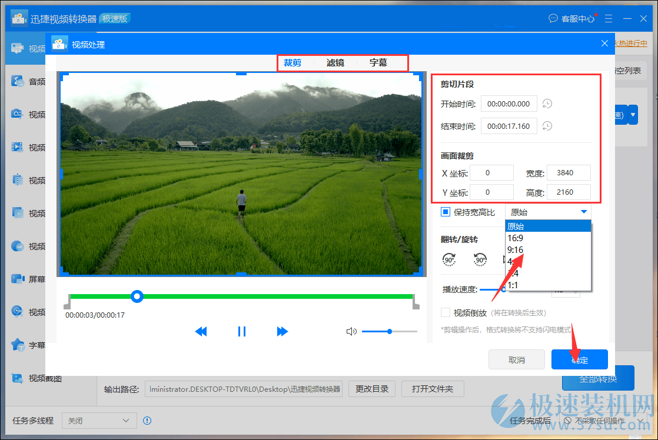Click the 确定 button

(580, 359)
